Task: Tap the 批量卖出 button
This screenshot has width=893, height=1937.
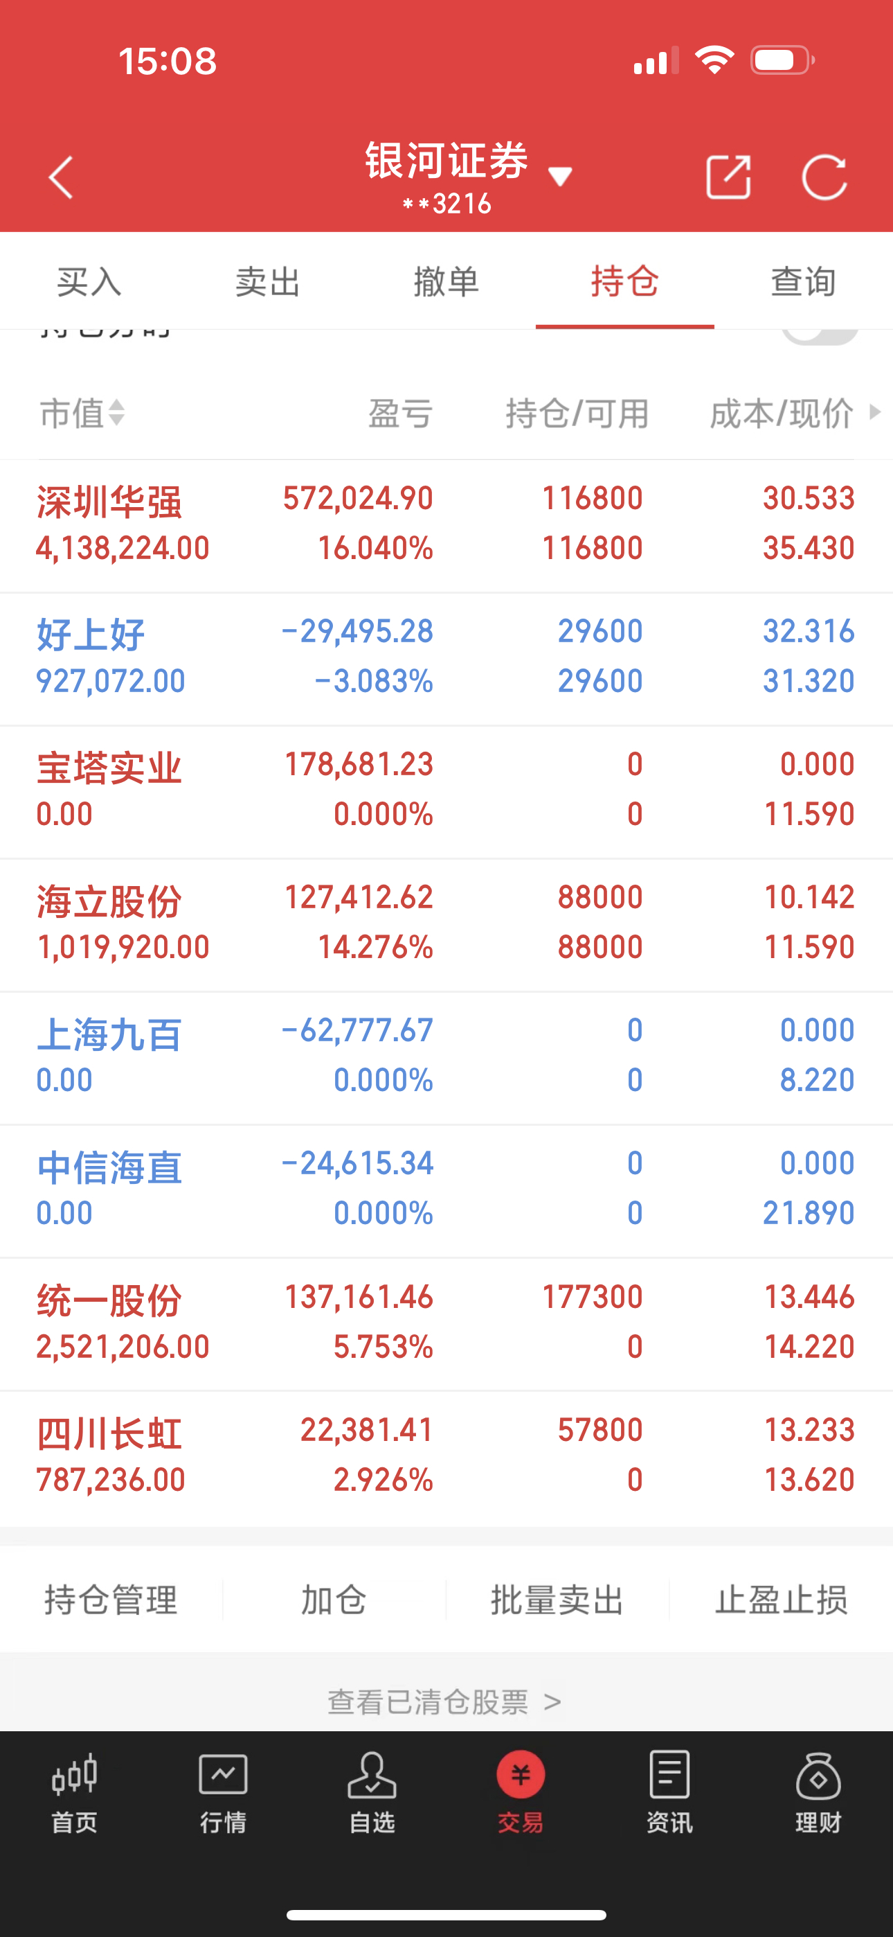Action: (557, 1600)
